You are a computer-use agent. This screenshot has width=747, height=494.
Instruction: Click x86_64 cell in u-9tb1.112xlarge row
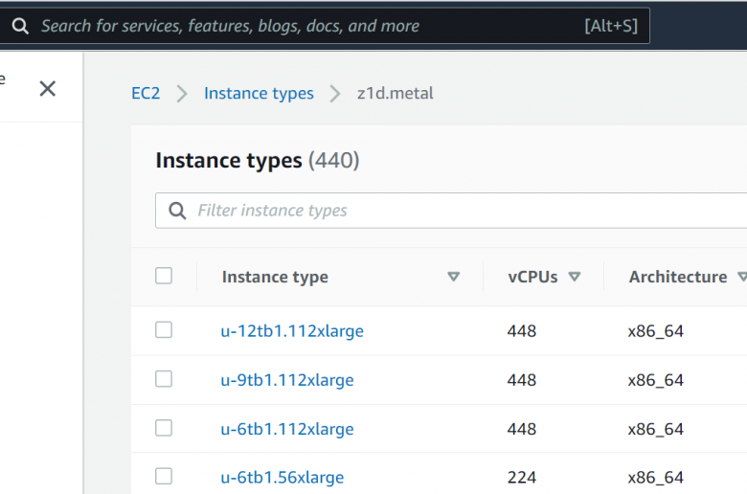pyautogui.click(x=655, y=380)
